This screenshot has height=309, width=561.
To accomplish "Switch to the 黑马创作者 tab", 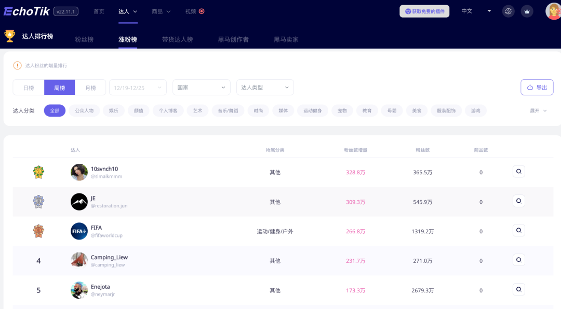I will tap(233, 39).
